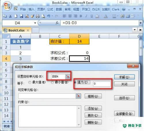Image resolution: width=144 pixels, height=131 pixels.
Task: Select the 最小值 radio option
Action: pyautogui.click(x=52, y=82)
